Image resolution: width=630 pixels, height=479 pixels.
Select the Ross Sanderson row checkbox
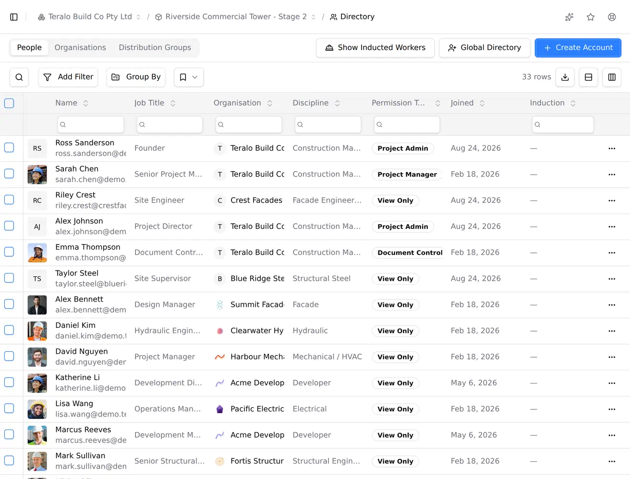tap(9, 148)
